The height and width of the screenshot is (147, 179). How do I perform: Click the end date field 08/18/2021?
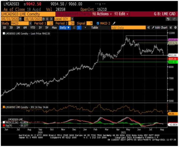[x=33, y=19]
